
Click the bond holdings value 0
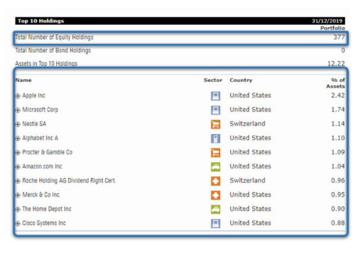pyautogui.click(x=343, y=50)
